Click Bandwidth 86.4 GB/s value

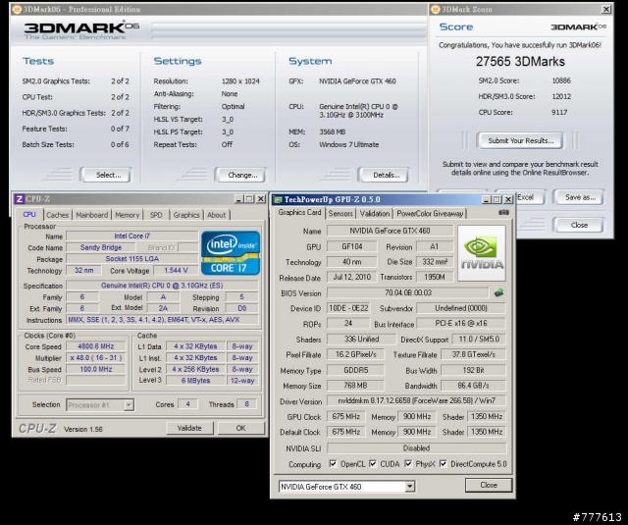click(473, 386)
